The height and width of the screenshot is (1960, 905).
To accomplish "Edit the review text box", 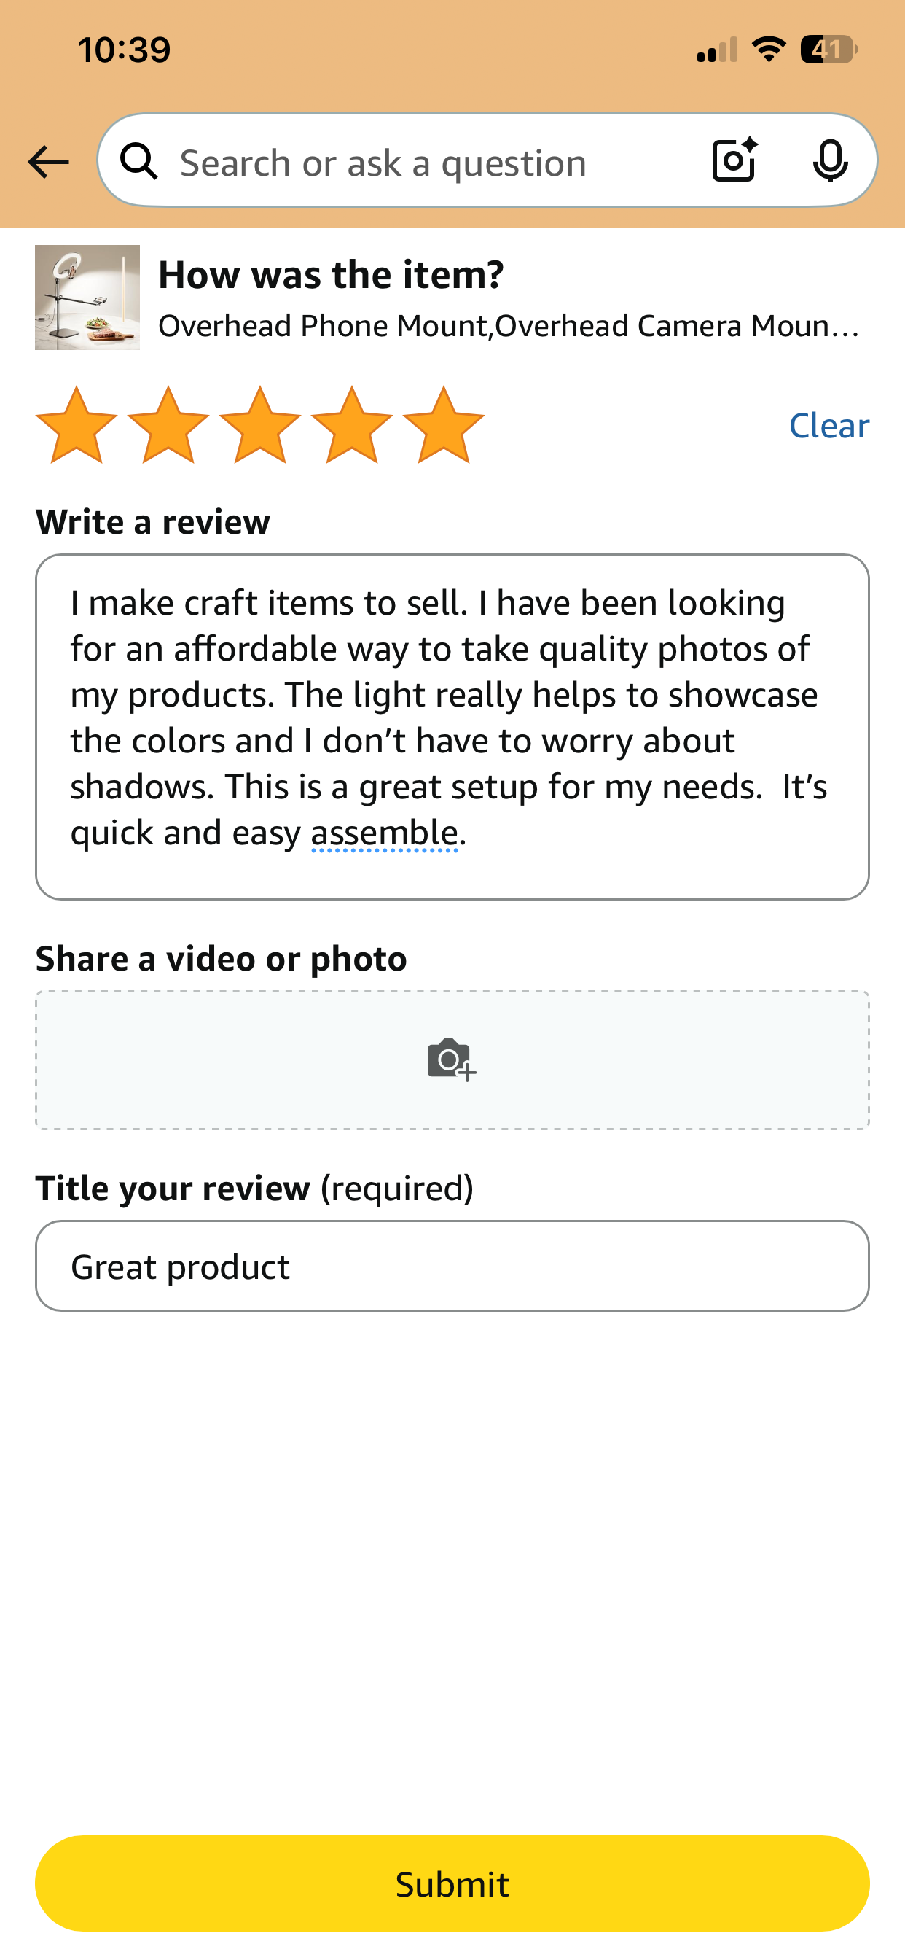I will tap(452, 726).
